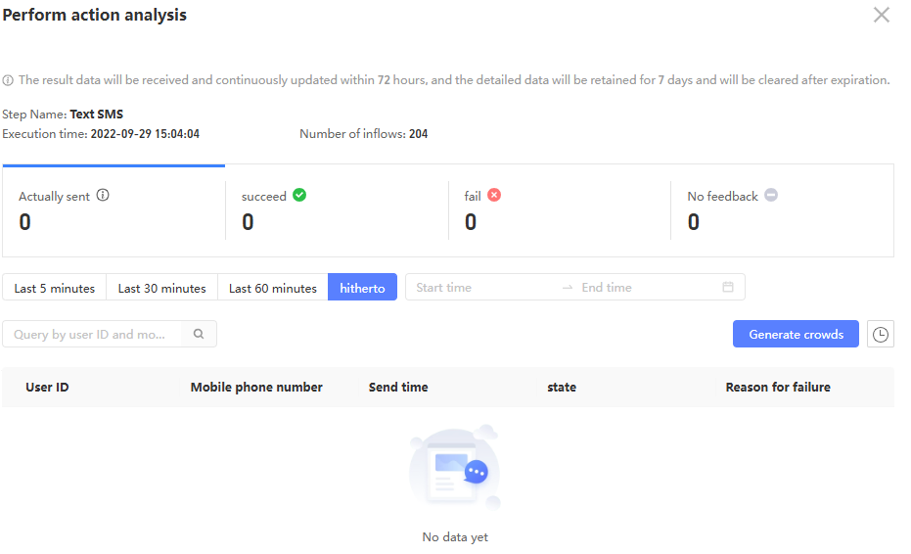Click the fail statistics card
This screenshot has width=911, height=554.
559,210
